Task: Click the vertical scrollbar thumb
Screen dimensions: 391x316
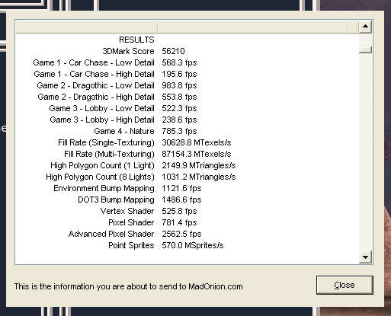Action: (x=365, y=49)
